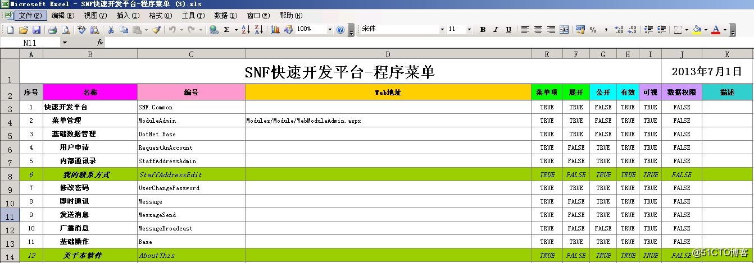Align cell text to the left
754x263 pixels.
point(525,30)
